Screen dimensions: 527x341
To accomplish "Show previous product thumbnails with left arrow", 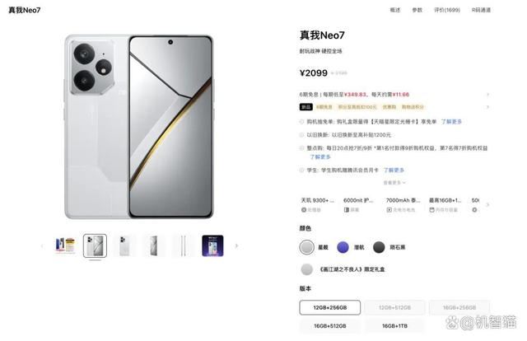I will (42, 245).
